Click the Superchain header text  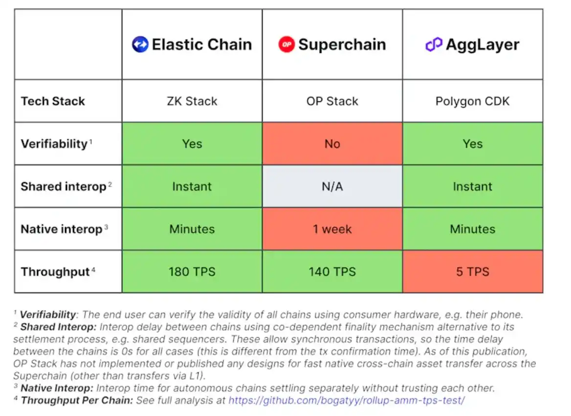click(x=342, y=45)
